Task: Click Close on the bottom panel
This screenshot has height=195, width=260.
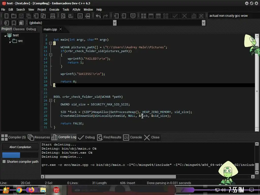Action: click(x=152, y=137)
